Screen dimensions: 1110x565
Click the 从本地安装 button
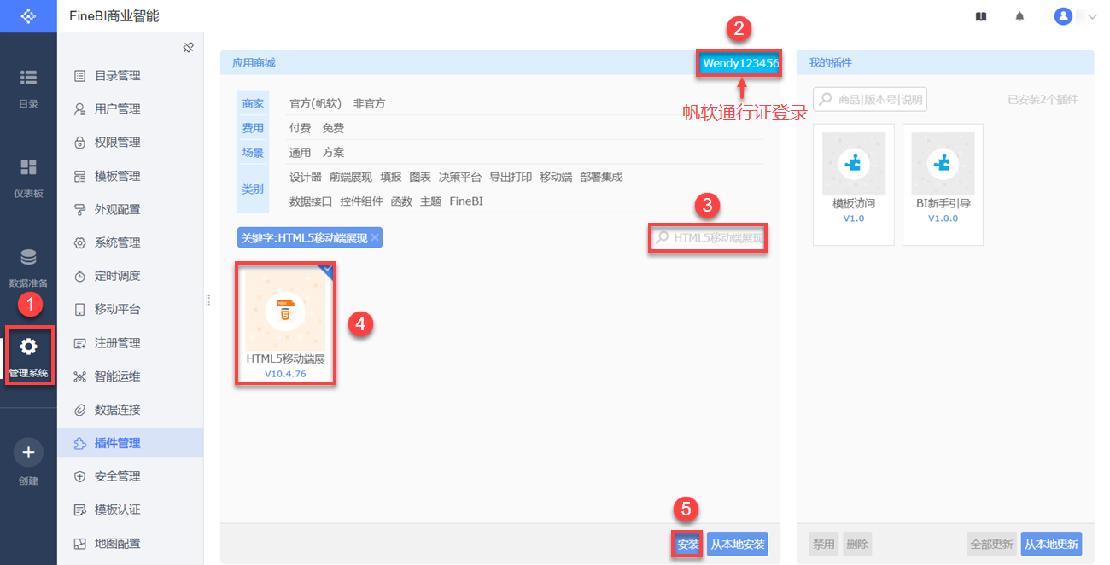click(x=737, y=545)
